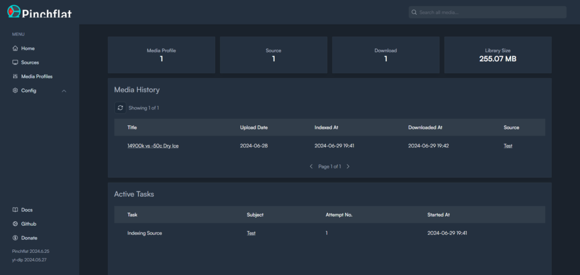580x275 pixels.
Task: Open the Home menu item
Action: (28, 49)
